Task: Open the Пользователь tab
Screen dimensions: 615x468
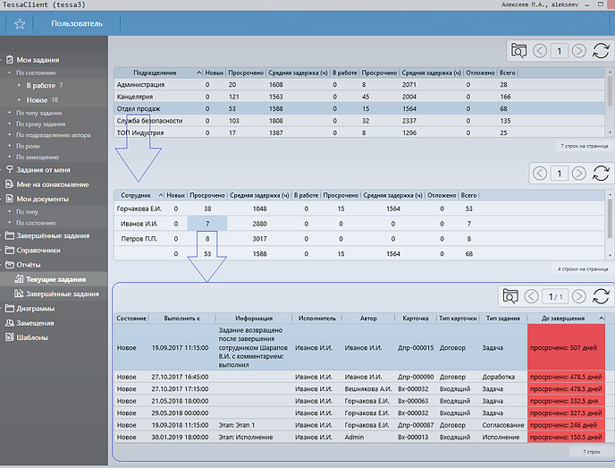Action: click(x=76, y=23)
